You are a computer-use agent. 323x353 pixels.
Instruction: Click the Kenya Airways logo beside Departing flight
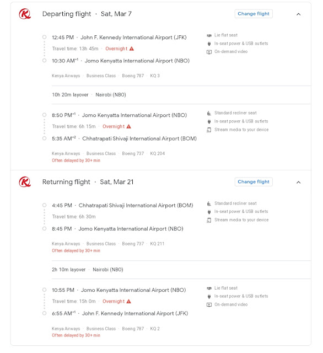[25, 14]
